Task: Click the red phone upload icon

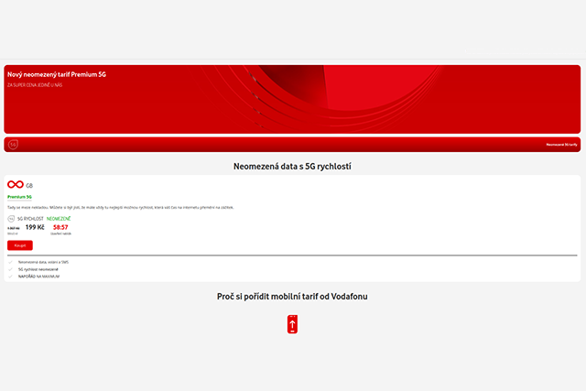Action: point(292,324)
